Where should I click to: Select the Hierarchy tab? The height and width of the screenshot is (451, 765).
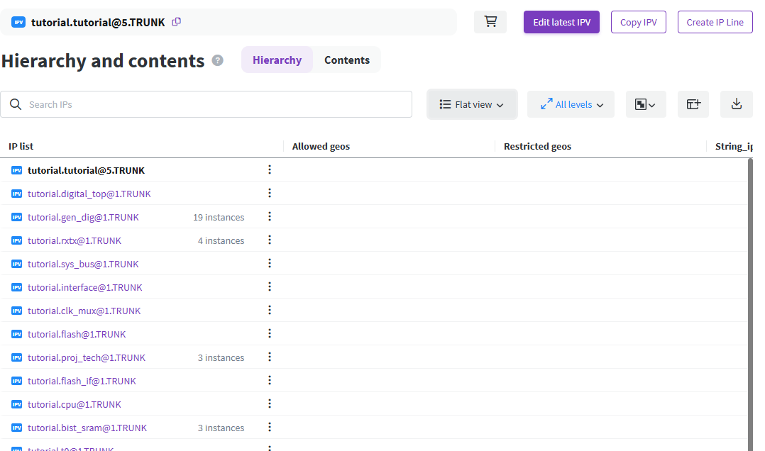[x=277, y=60]
